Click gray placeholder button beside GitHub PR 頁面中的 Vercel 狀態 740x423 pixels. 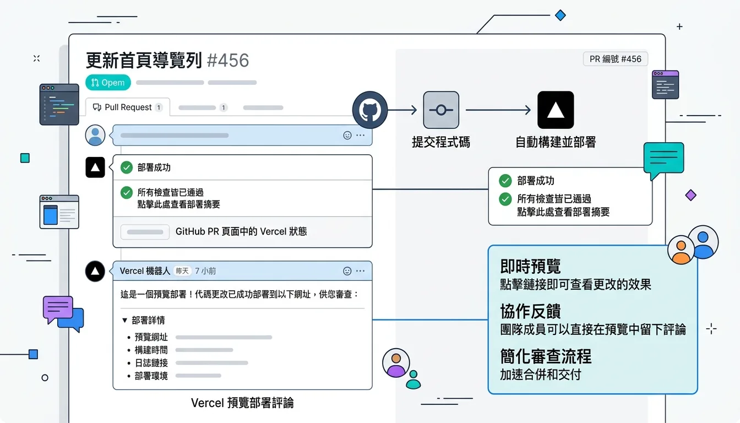(145, 232)
